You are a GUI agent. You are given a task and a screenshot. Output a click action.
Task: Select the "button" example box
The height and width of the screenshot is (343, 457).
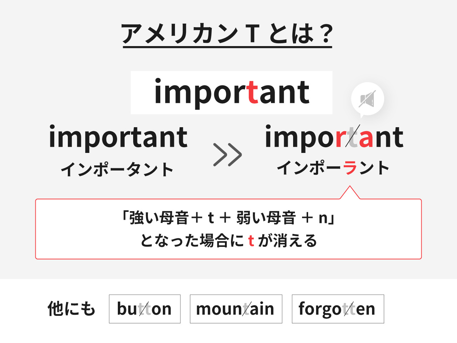145,309
